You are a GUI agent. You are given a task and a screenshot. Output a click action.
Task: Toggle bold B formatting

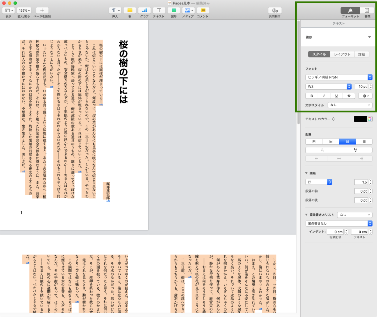(312, 96)
